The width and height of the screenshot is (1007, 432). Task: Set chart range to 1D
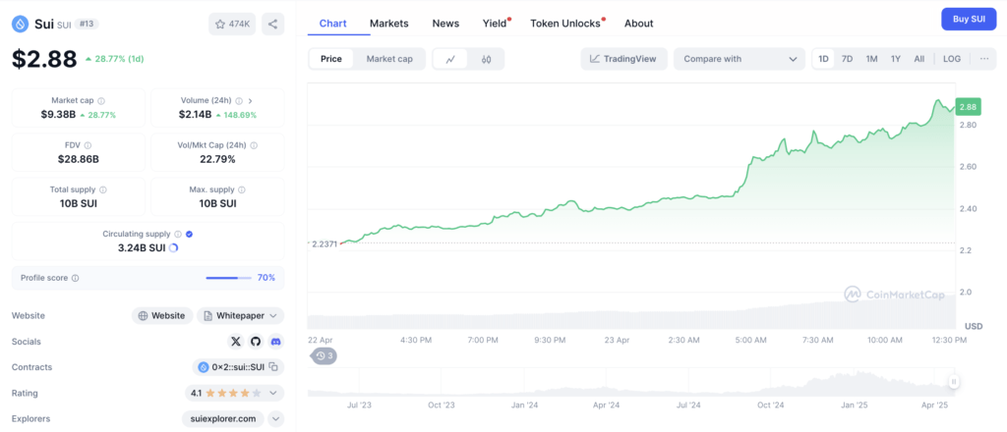[823, 59]
